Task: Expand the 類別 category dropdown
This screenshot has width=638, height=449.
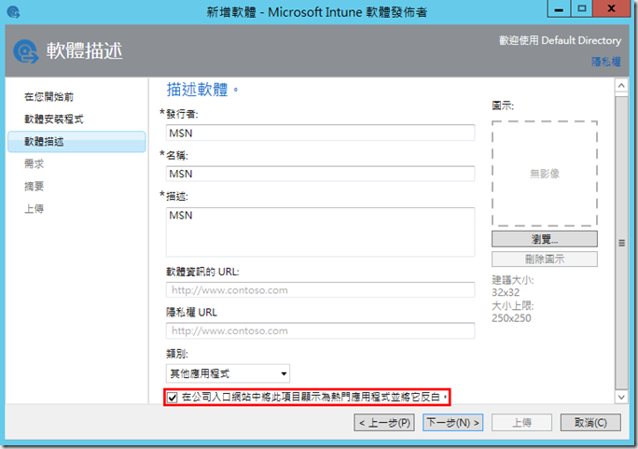Action: 228,373
